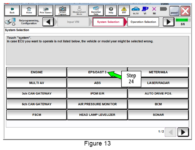This screenshot has height=150, width=195.
Task: Advance to the next wizard step arrow
Action: (169, 22)
